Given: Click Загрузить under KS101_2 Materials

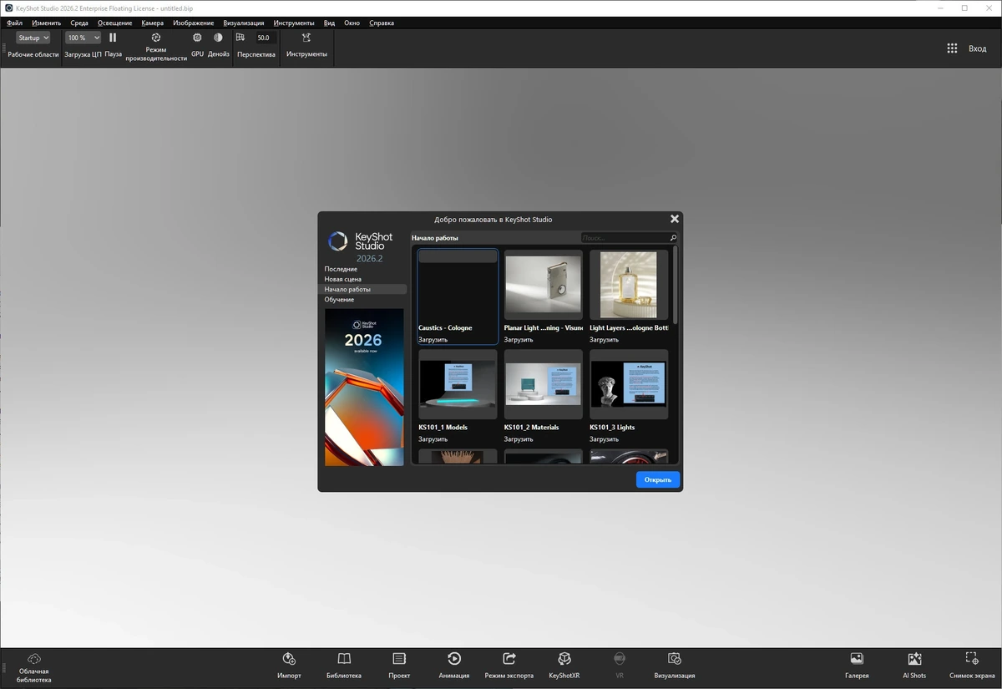Looking at the screenshot, I should point(519,438).
